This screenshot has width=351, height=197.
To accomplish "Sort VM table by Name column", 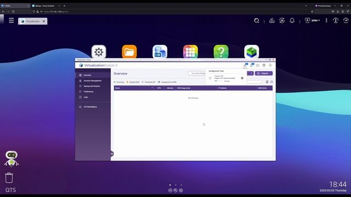I will (x=134, y=88).
